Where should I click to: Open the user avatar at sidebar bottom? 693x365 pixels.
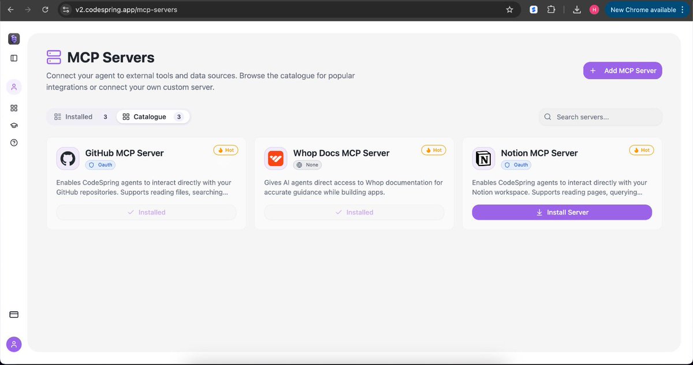[x=14, y=344]
